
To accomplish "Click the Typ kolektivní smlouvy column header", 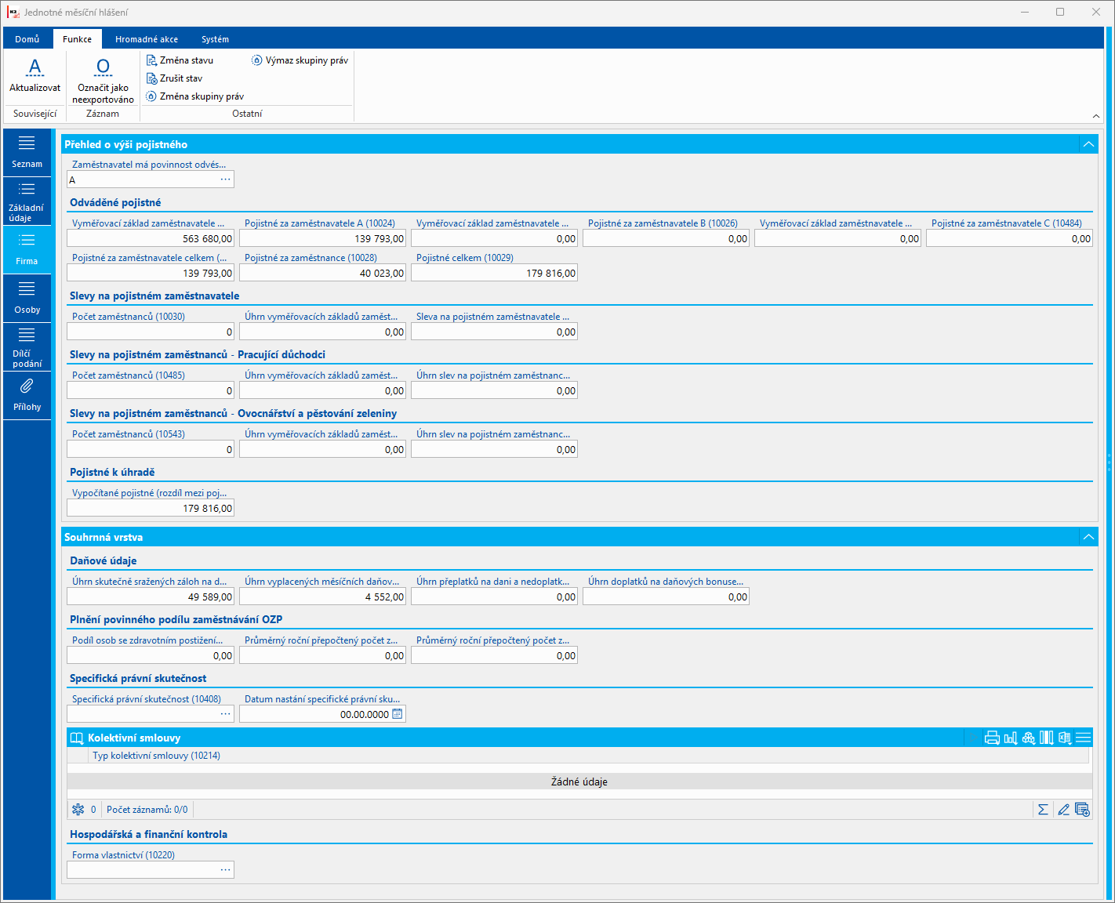I will (x=156, y=756).
